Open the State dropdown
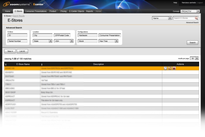Viewport: 205px width, 137px height. (50, 41)
